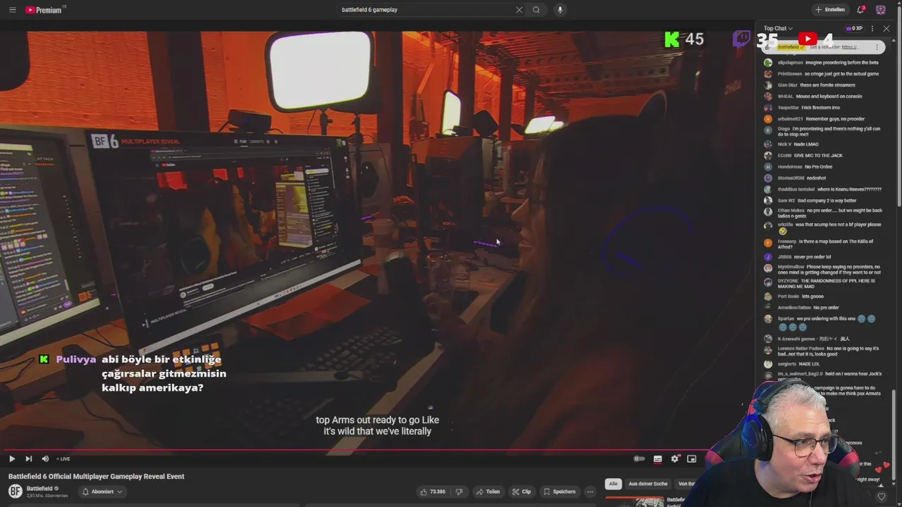Click chat message 'Nade LMAO' by Nick V
The height and width of the screenshot is (507, 902).
(x=806, y=144)
